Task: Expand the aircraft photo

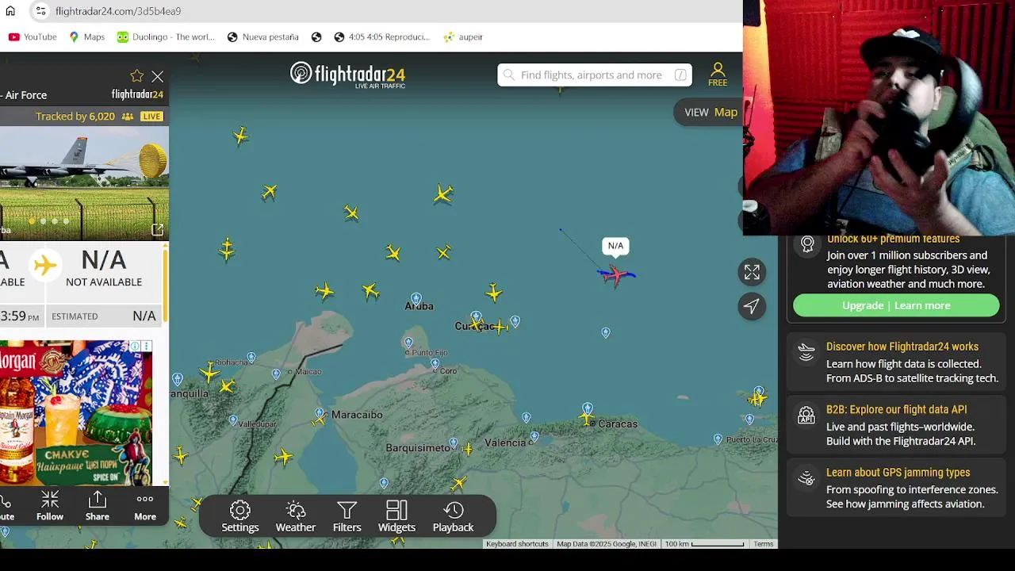Action: point(157,229)
